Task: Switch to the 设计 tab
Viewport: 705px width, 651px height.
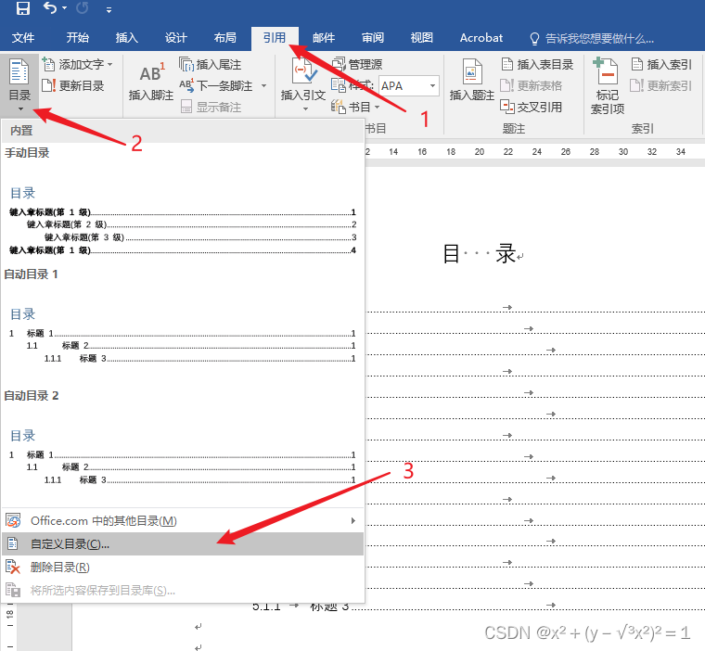Action: tap(176, 38)
